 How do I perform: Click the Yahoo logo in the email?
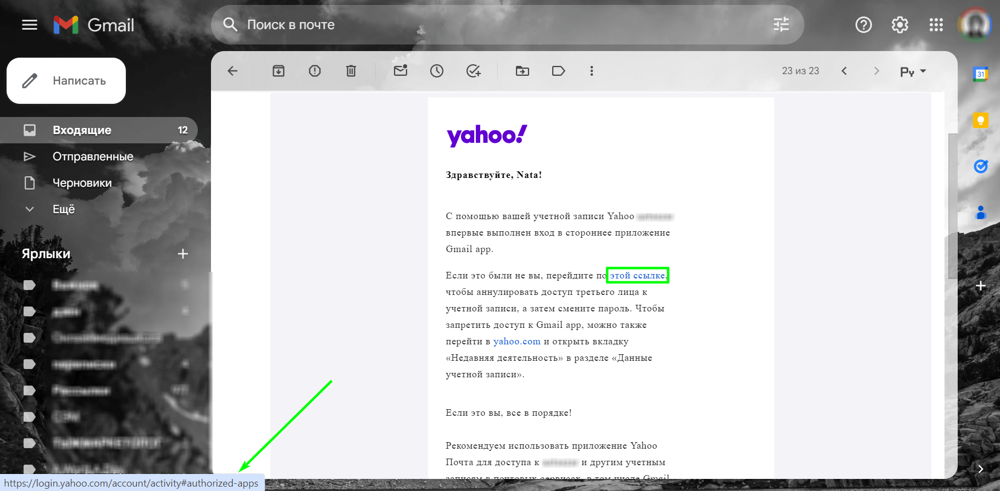click(487, 135)
